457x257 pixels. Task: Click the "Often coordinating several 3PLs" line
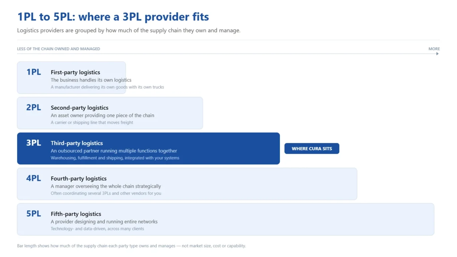click(106, 193)
